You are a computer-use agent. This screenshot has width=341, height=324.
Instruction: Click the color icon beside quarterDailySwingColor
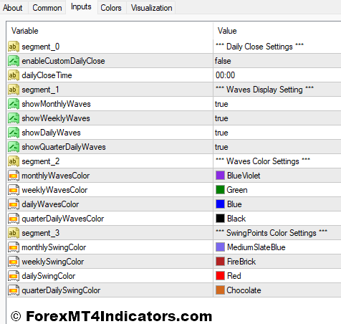coord(14,290)
